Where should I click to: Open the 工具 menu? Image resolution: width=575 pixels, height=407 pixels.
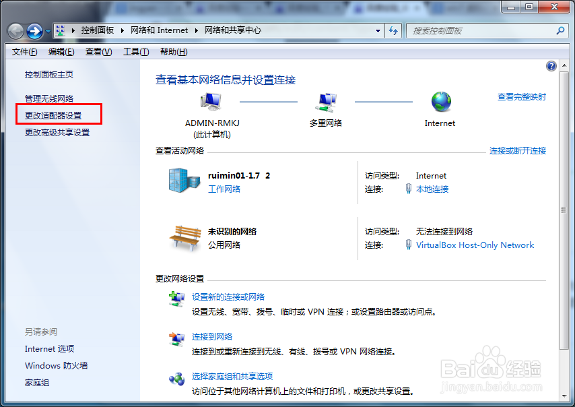(x=135, y=51)
